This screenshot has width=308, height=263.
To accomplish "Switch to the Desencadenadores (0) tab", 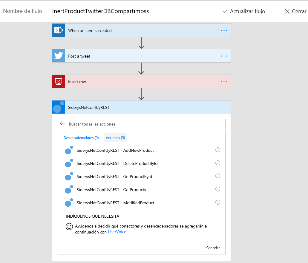I will pos(81,138).
